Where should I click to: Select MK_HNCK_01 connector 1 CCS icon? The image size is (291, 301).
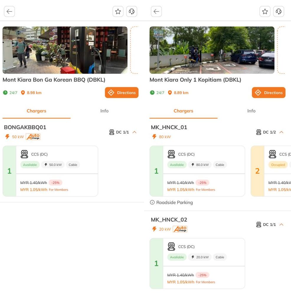pyautogui.click(x=171, y=154)
